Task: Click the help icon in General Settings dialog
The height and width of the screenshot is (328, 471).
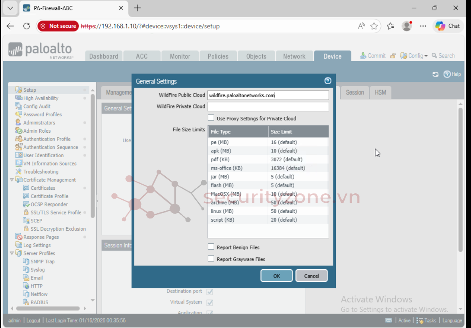Action: coord(328,81)
